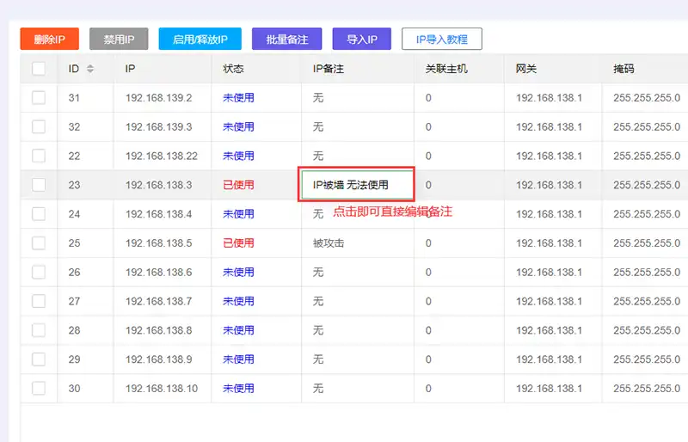Image resolution: width=688 pixels, height=442 pixels.
Task: Click IP address 192.168.138.10
Action: pos(162,389)
